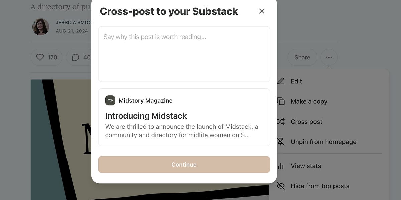Viewport: 401px width, 200px height.
Task: Select View stats in the options menu
Action: pyautogui.click(x=306, y=166)
